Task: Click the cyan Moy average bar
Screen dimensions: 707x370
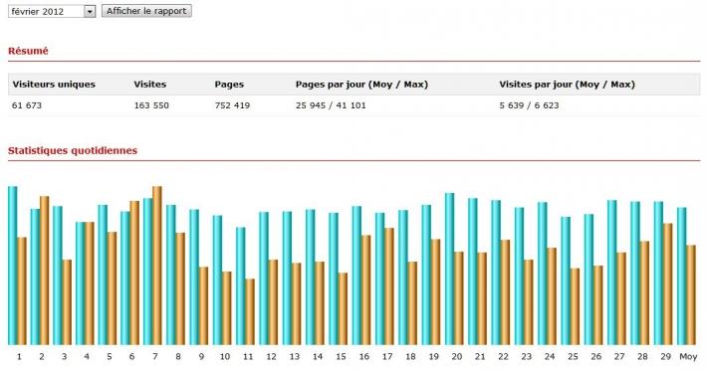Action: (x=682, y=277)
